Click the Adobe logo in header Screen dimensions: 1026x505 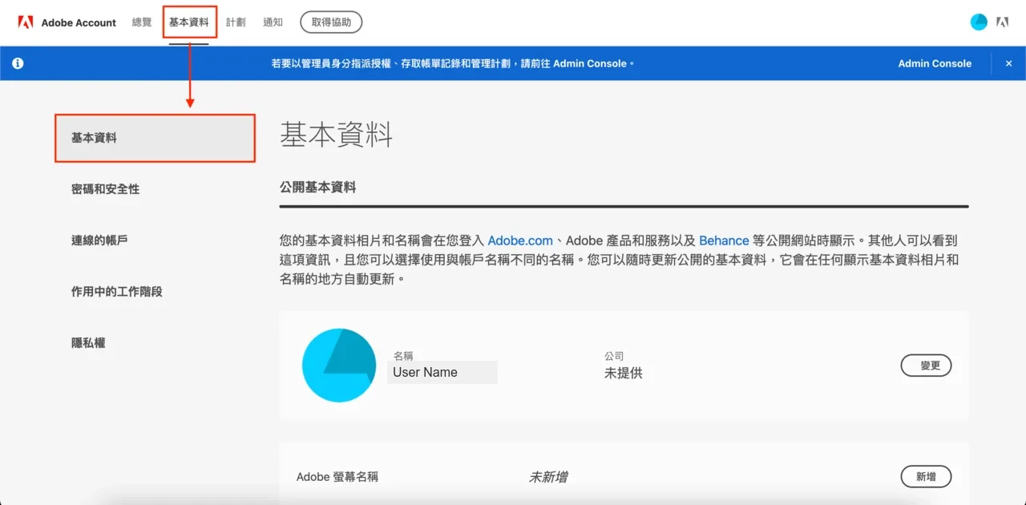pos(26,22)
